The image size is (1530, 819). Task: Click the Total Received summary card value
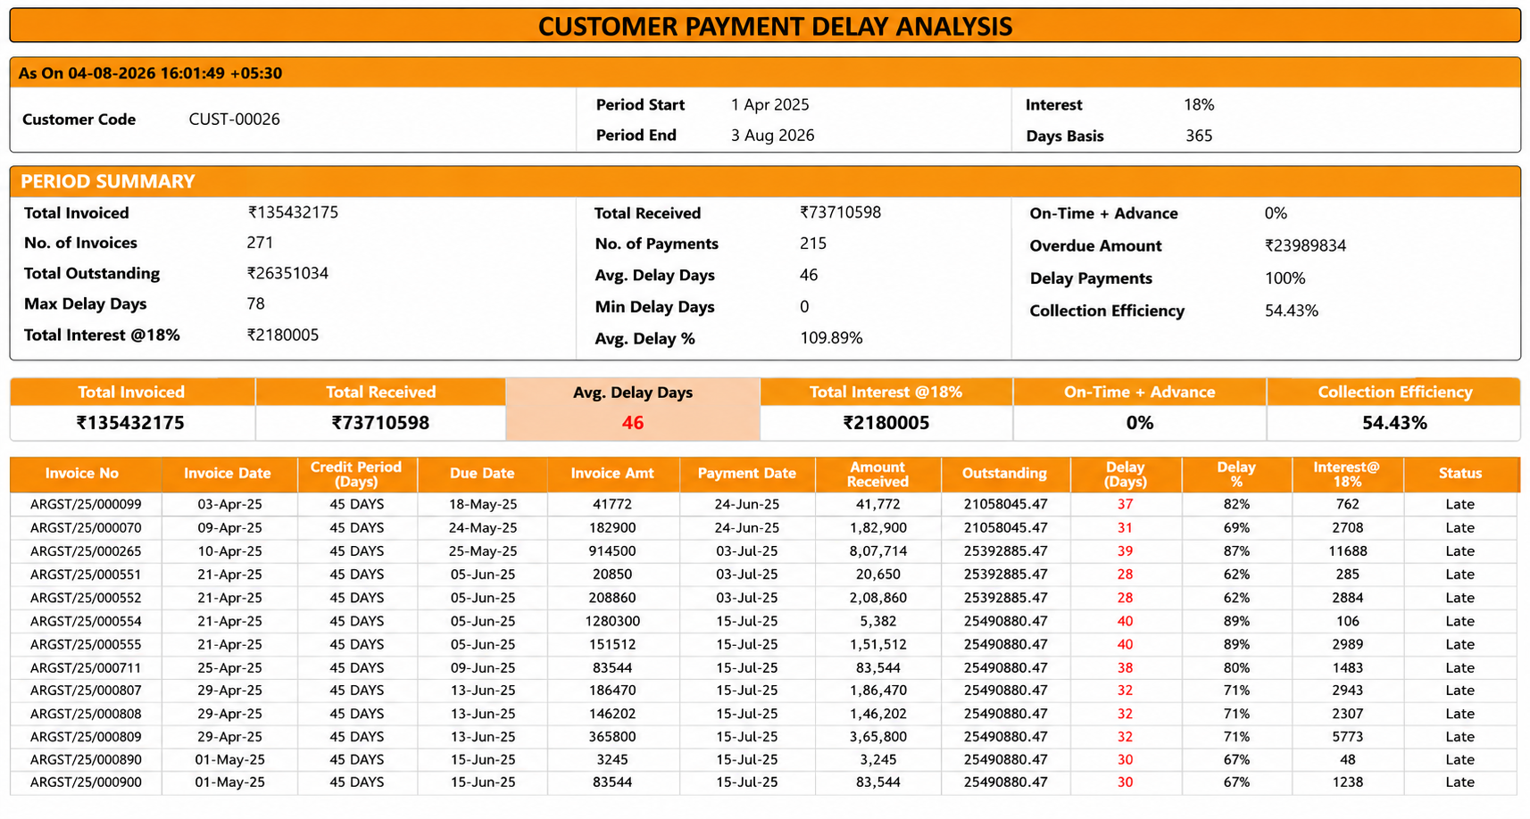click(x=380, y=423)
